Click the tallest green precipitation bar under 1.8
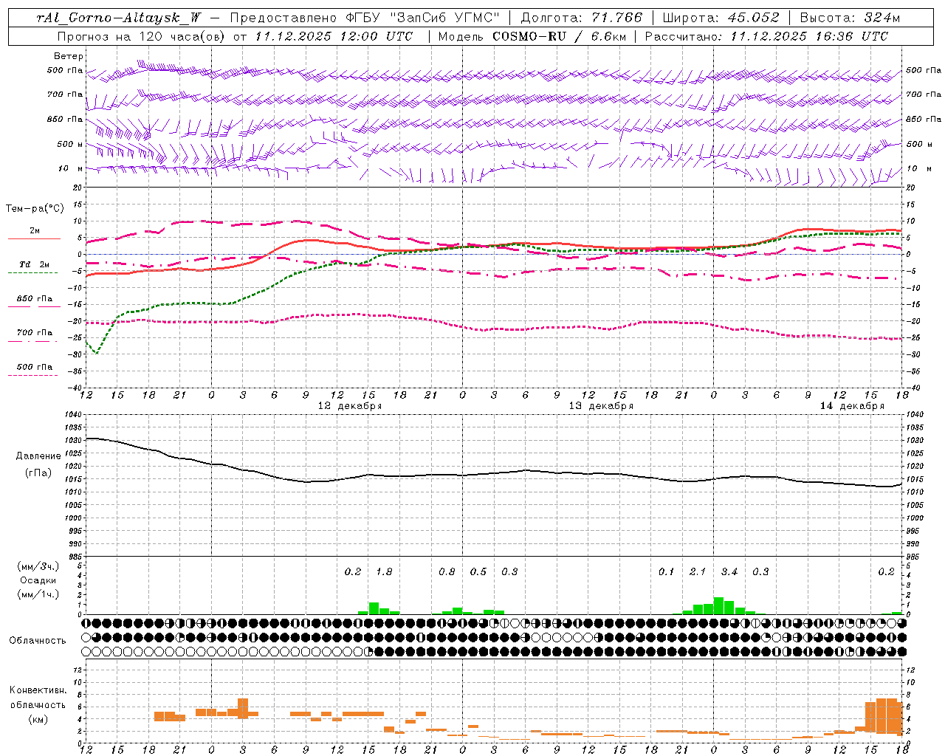Image resolution: width=945 pixels, height=756 pixels. click(374, 608)
